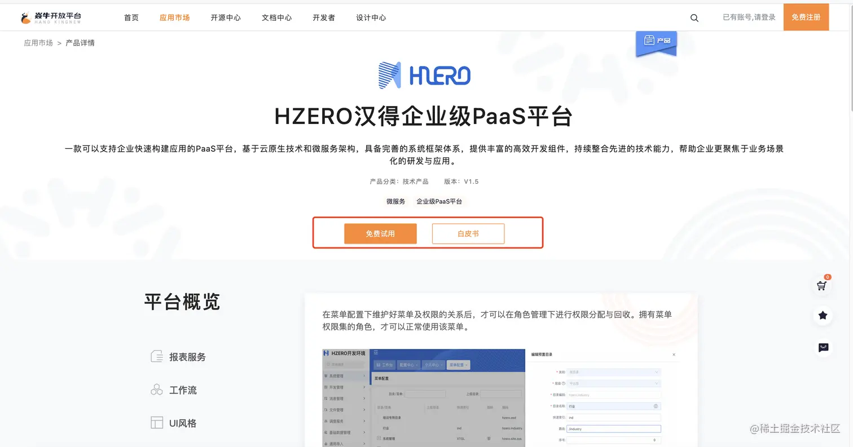Click the HZERO sidebar menu search box

click(345, 364)
